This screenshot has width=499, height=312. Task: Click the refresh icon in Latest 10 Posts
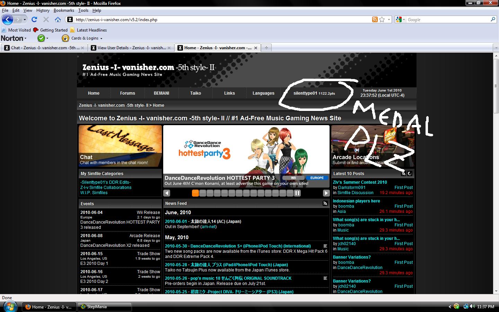click(410, 174)
